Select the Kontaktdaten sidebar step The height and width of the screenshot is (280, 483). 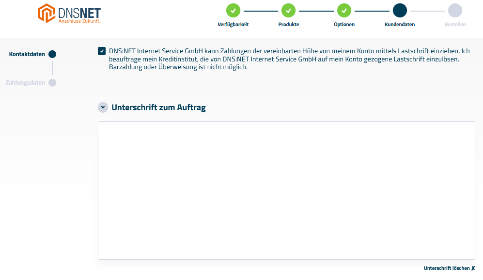coord(27,54)
